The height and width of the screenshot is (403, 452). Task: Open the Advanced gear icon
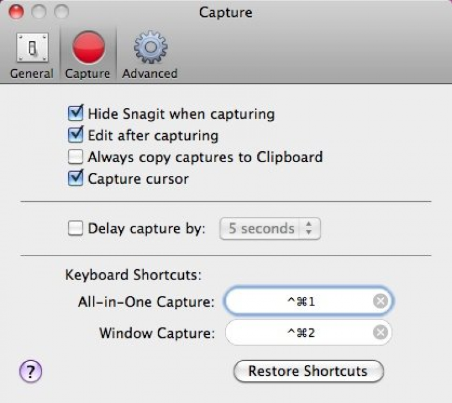coord(149,48)
